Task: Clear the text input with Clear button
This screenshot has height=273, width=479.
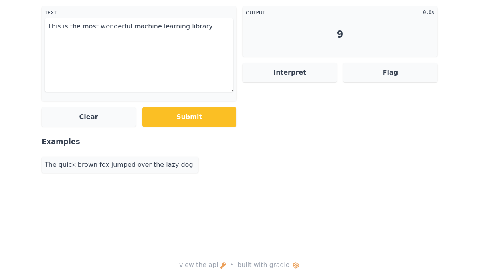Action: click(x=89, y=117)
